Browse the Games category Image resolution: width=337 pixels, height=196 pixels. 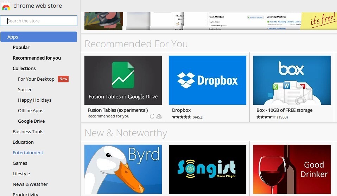point(20,163)
